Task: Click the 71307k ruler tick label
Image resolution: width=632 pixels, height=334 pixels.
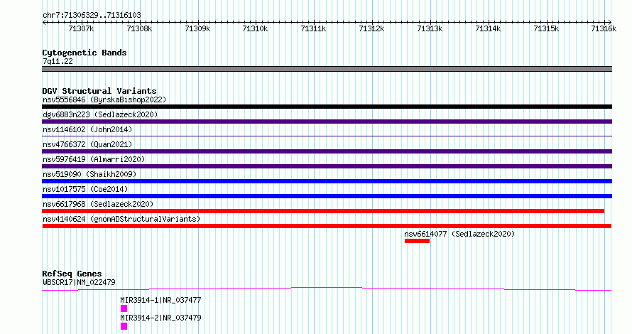Action: (81, 28)
